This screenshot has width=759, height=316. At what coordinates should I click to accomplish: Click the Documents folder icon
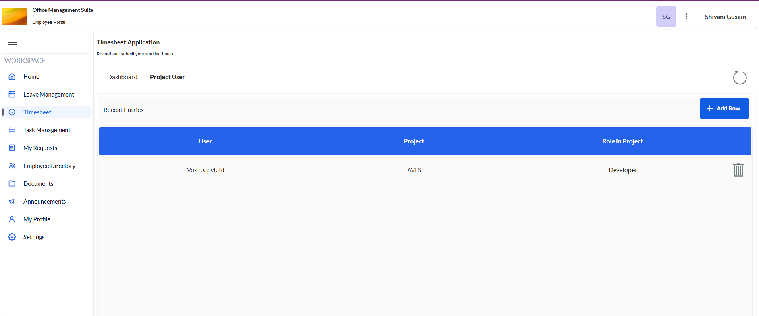tap(12, 183)
